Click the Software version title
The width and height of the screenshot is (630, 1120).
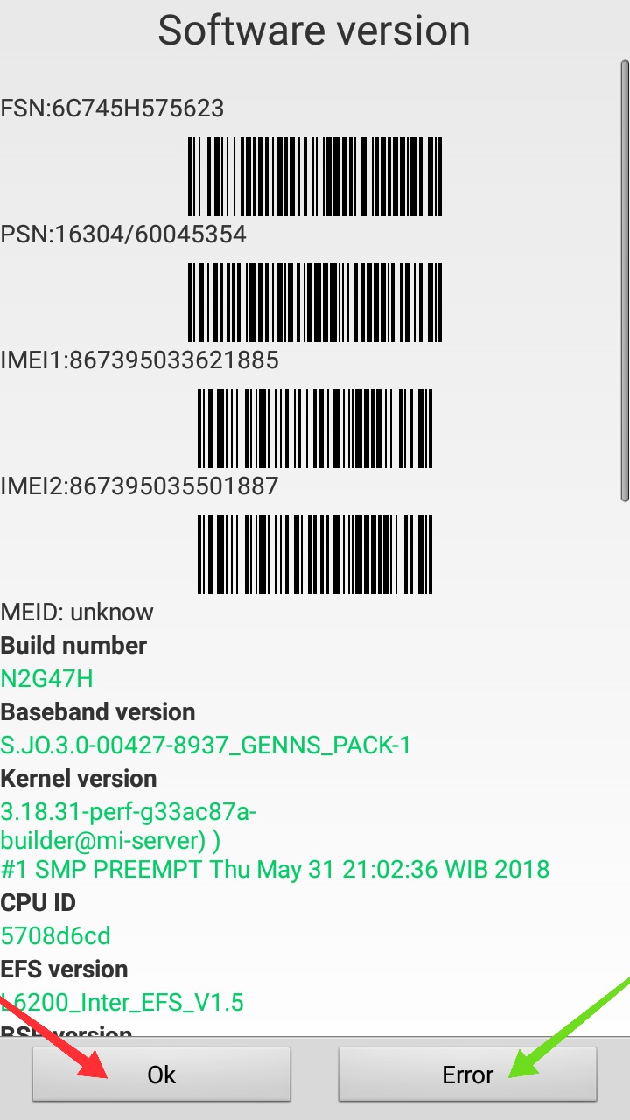pyautogui.click(x=314, y=31)
